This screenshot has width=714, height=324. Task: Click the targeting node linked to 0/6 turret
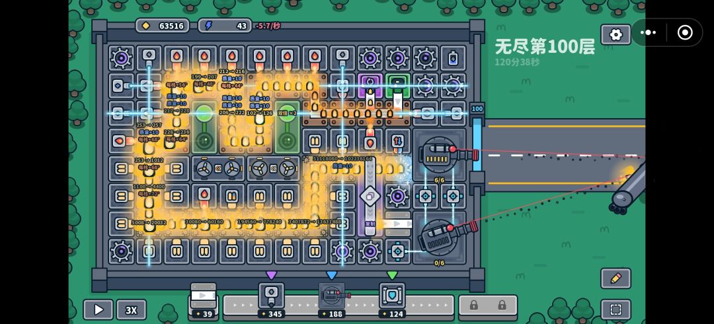[397, 251]
